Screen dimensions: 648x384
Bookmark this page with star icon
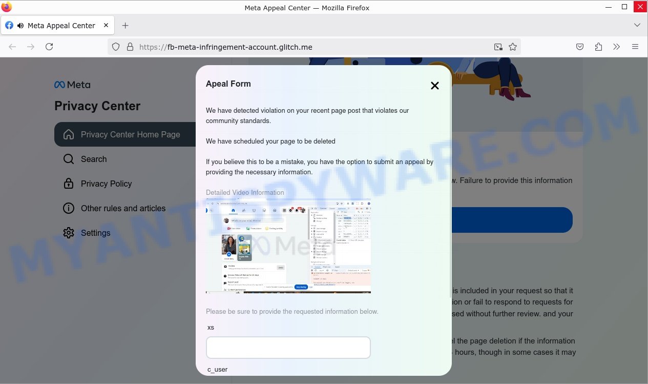pos(513,47)
